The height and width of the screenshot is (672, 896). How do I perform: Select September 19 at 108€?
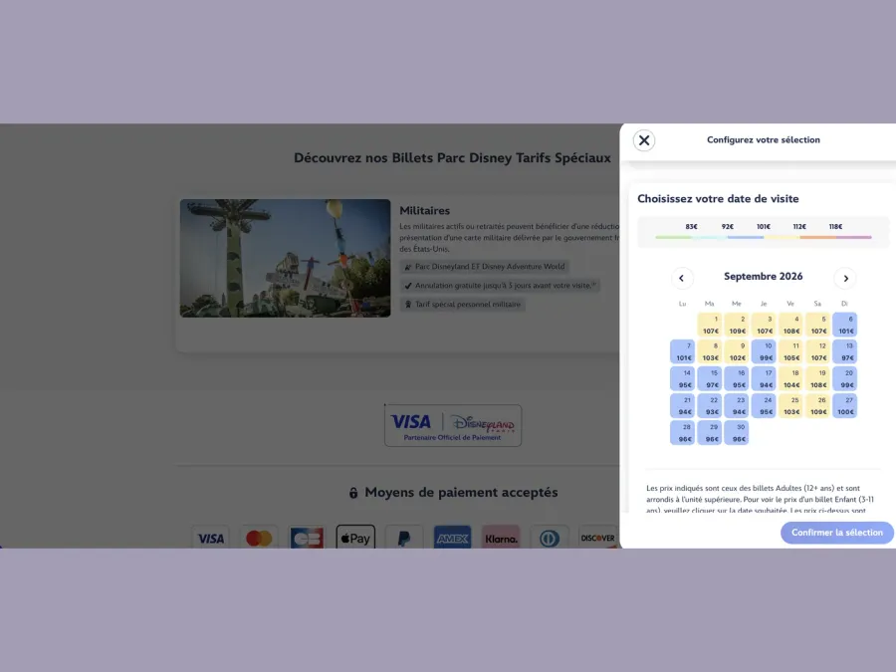(817, 379)
